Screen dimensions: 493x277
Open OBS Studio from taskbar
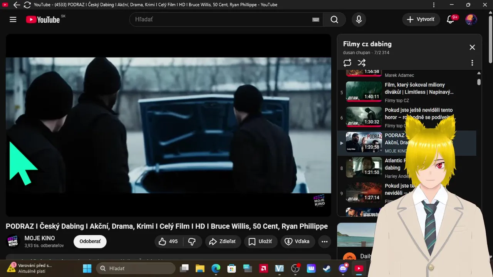click(x=295, y=269)
